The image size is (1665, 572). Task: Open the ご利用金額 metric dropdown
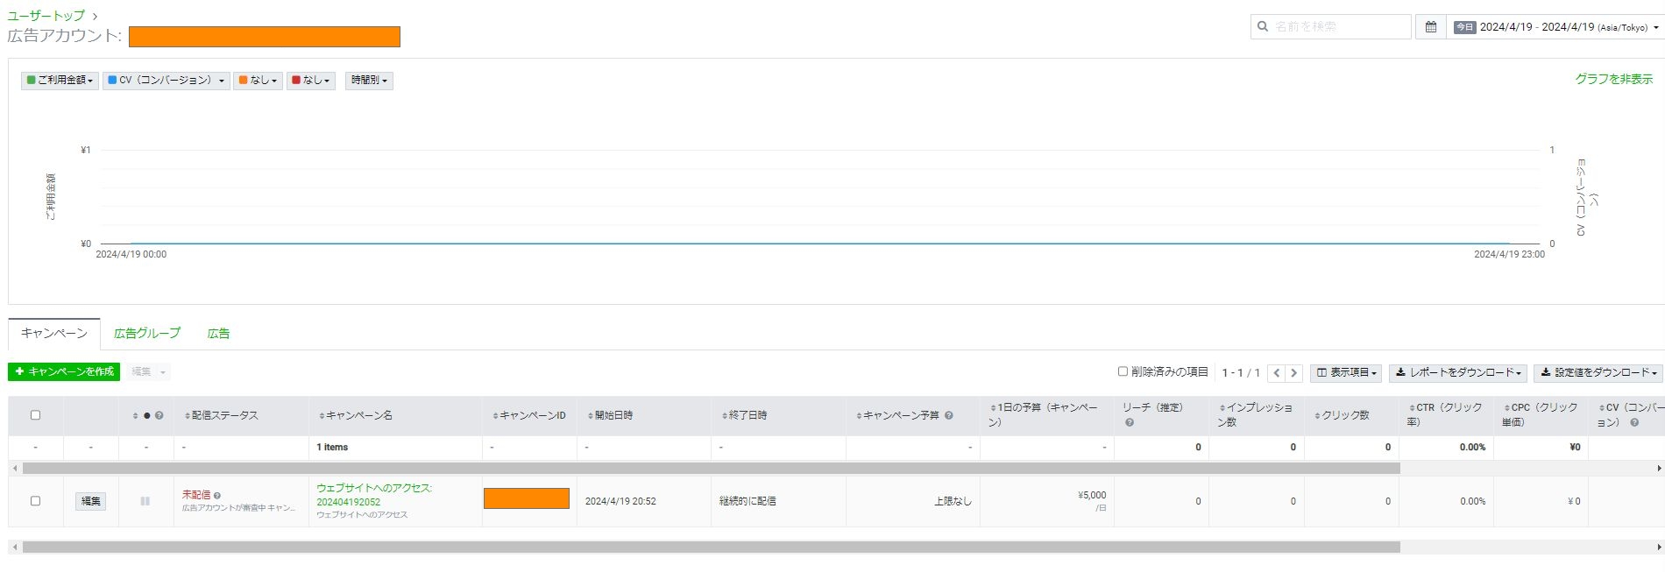coord(60,81)
